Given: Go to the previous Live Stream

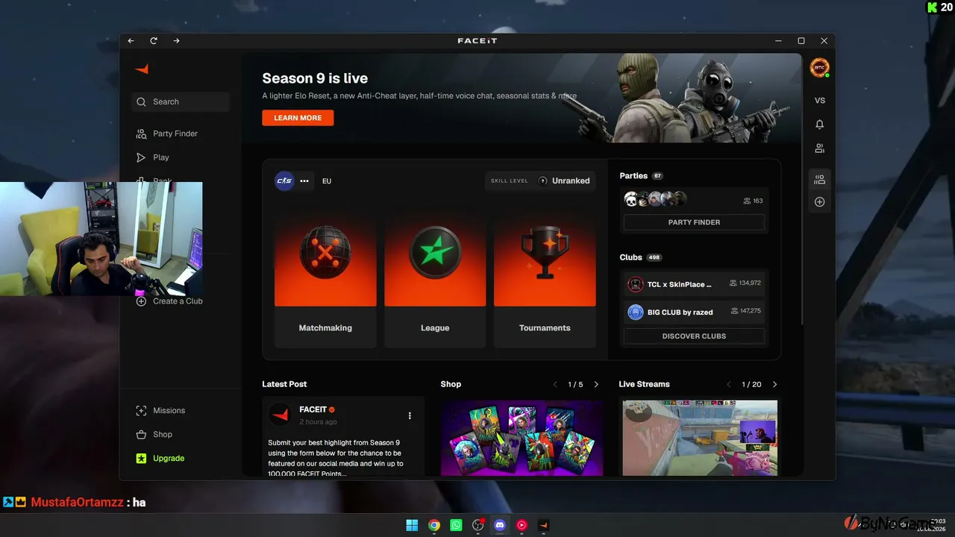Looking at the screenshot, I should (x=729, y=385).
